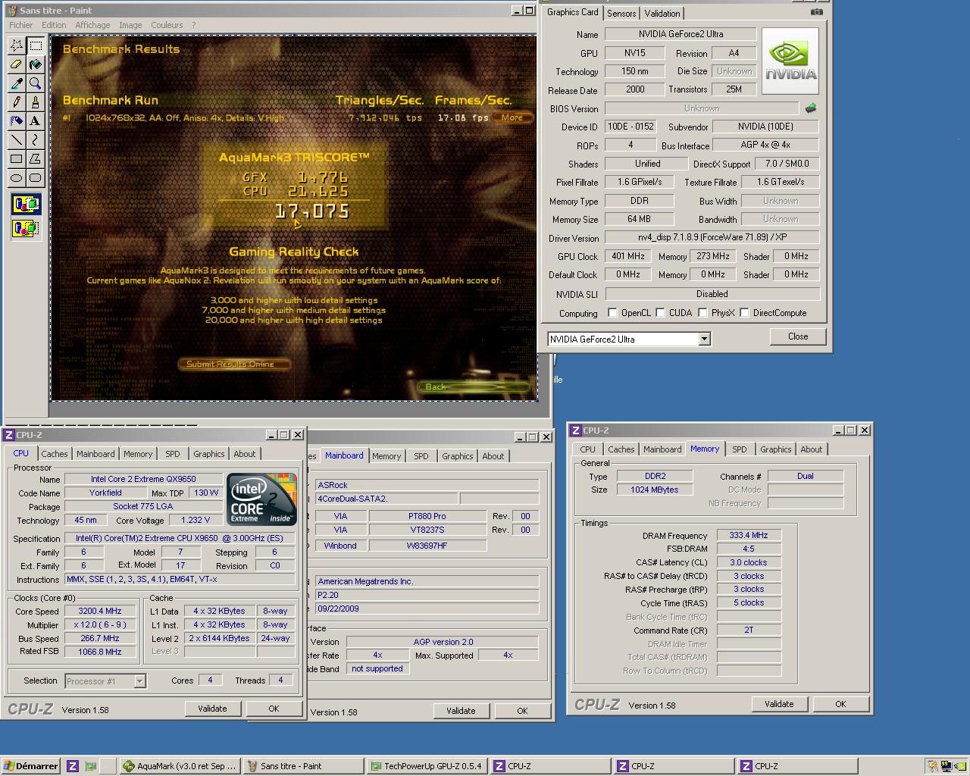The height and width of the screenshot is (776, 970).
Task: Switch to the Sensors tab in GPU-Z
Action: pos(621,14)
